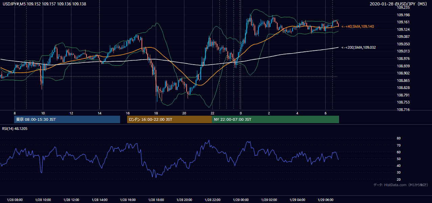
Task: Click the bottom date label 1/28 16:00
Action: pos(127,200)
